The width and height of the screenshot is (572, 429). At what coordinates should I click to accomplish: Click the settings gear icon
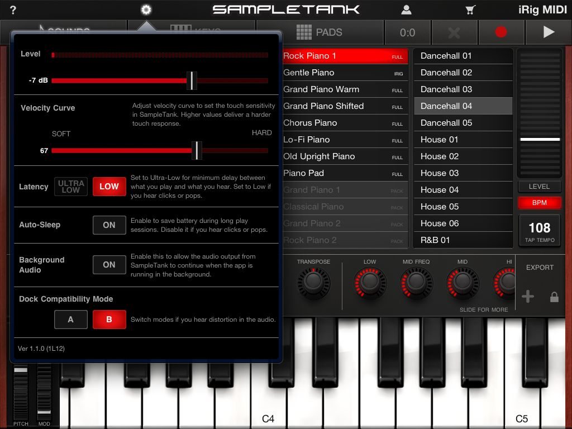(146, 10)
